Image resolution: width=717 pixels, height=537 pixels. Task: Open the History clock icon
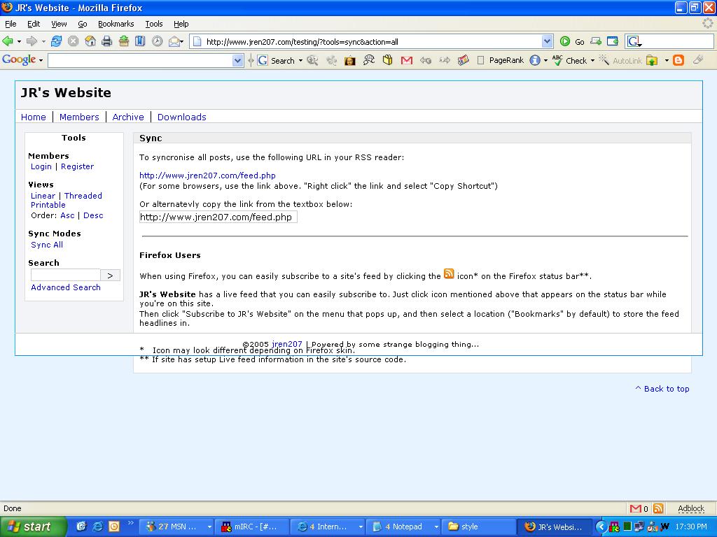158,42
